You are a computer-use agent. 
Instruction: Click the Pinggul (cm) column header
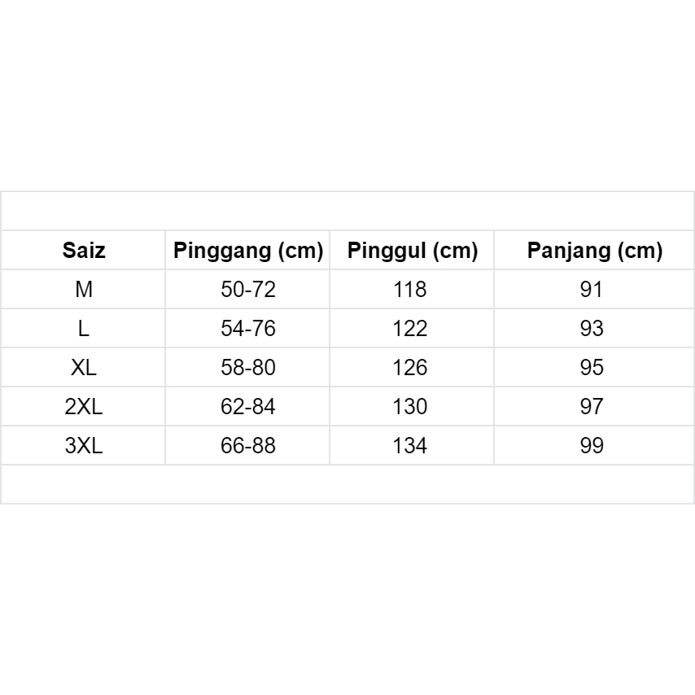pos(412,251)
